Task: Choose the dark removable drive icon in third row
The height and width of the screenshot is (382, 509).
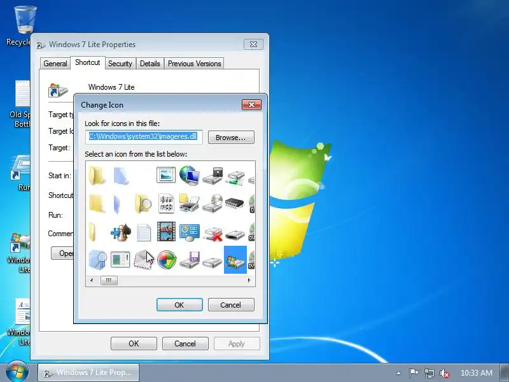Action: coord(235,234)
